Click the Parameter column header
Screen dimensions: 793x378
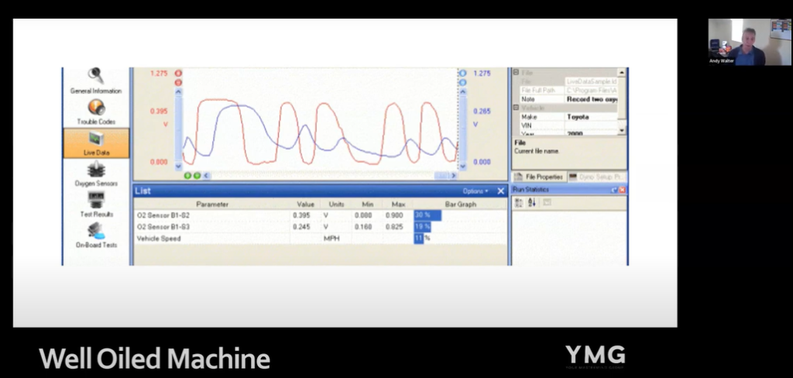(x=211, y=204)
